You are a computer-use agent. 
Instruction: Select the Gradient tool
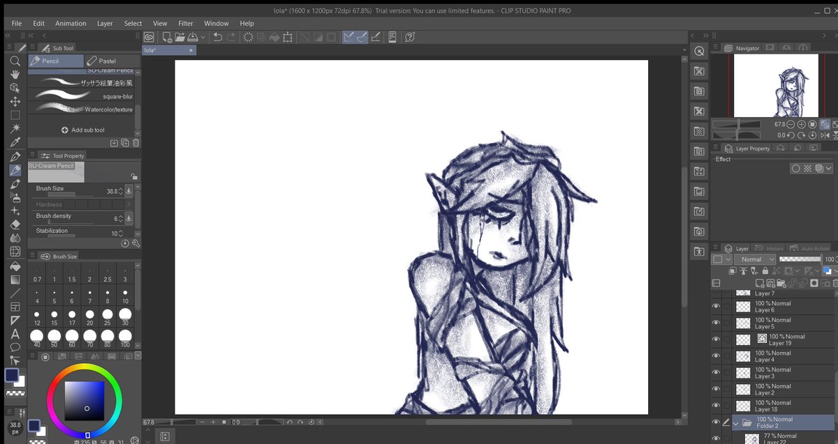15,279
